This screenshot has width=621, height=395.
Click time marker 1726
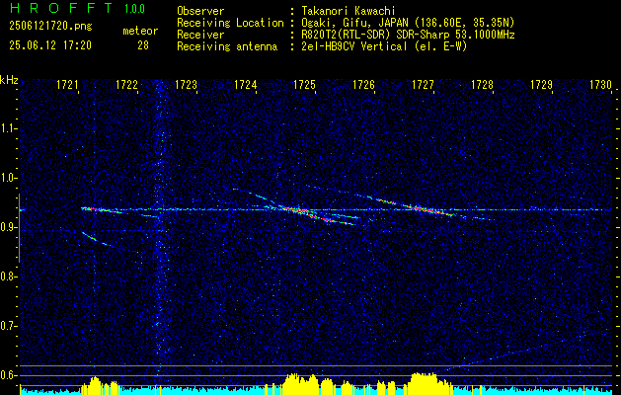[363, 84]
